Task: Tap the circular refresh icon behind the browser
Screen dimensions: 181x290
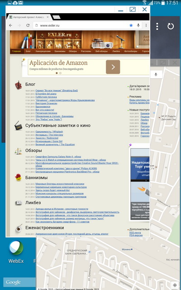Action: pos(171,26)
